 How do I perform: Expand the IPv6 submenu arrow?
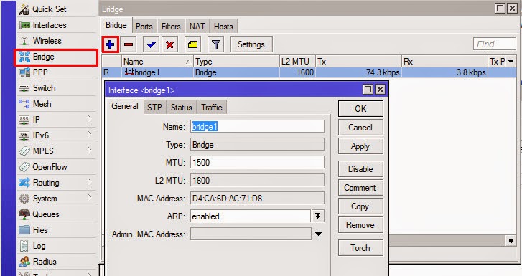click(89, 134)
